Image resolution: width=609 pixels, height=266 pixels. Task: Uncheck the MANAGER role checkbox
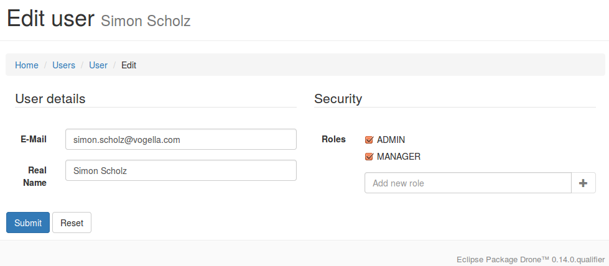(x=369, y=157)
